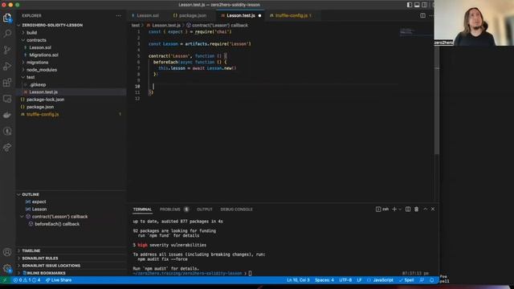The height and width of the screenshot is (289, 514).
Task: Toggle bottom panel layout icon
Action: click(417, 5)
